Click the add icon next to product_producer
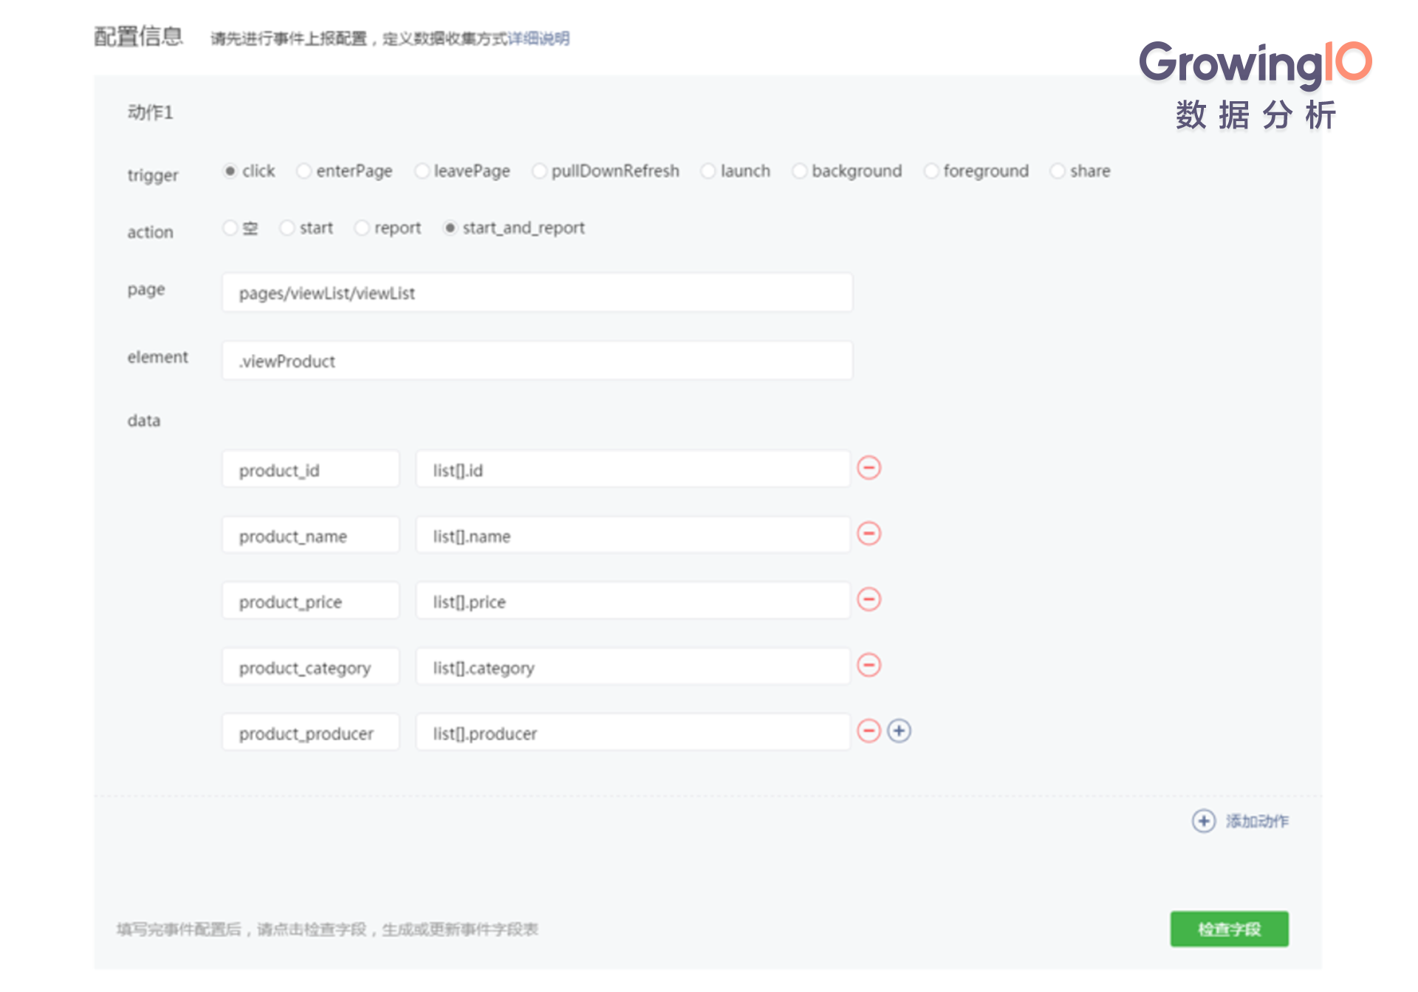The height and width of the screenshot is (992, 1418). click(x=901, y=733)
